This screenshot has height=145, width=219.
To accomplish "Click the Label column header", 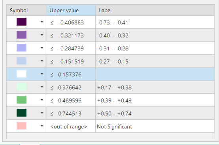I will (x=155, y=10).
